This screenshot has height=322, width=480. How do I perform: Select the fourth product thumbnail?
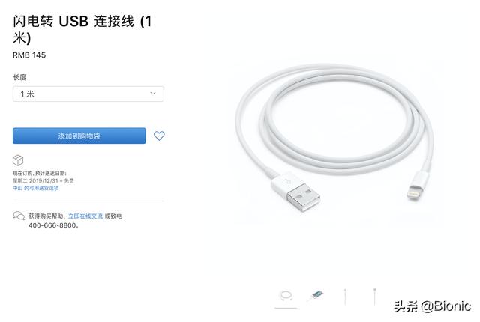coord(374,296)
